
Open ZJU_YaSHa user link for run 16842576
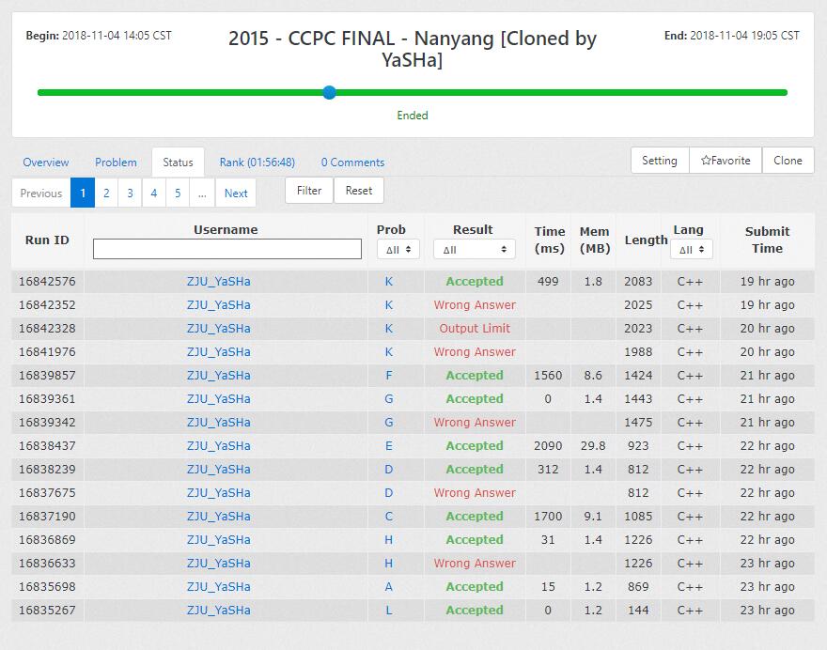pos(218,282)
